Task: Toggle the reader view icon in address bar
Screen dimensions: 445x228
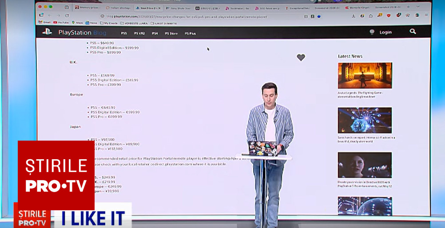Action: click(306, 16)
